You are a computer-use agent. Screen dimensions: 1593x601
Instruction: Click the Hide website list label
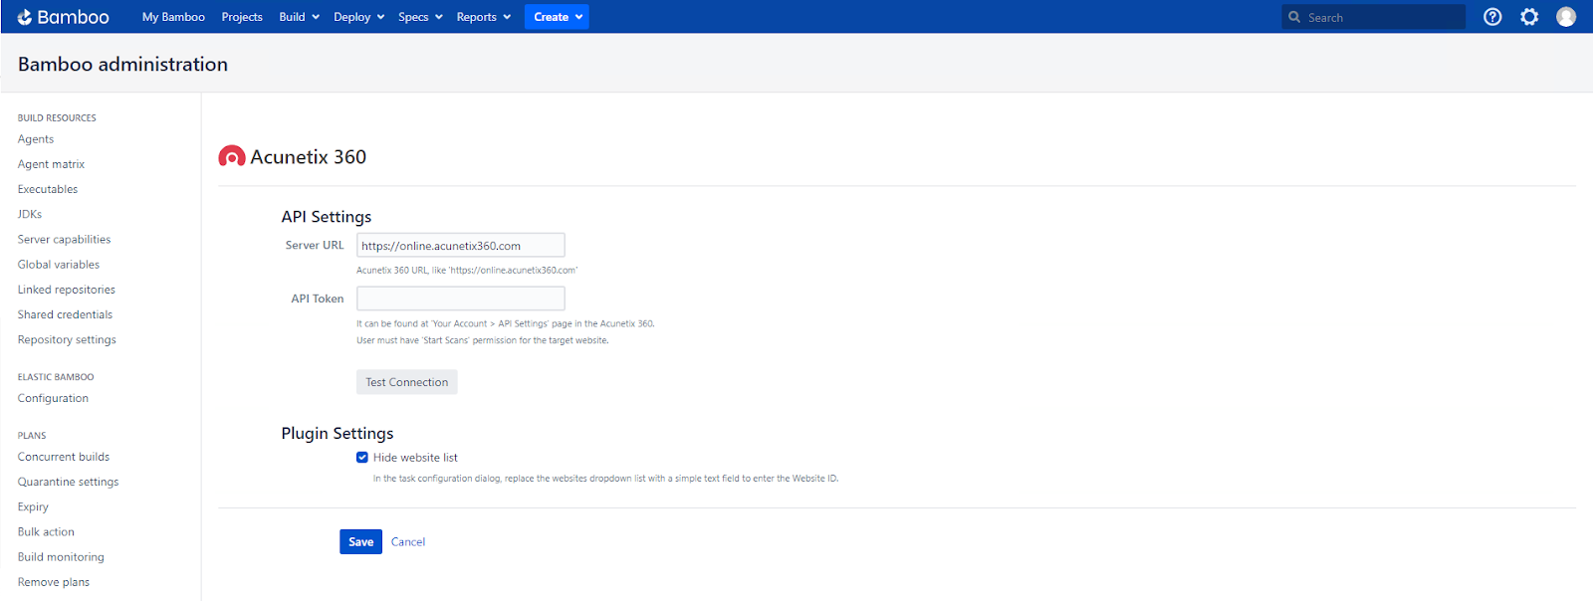pyautogui.click(x=415, y=458)
